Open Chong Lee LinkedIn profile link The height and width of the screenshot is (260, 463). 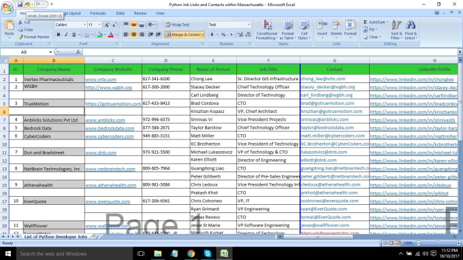click(412, 80)
